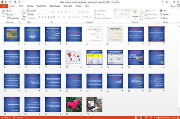Switch to the ANIMATIONS tab
This screenshot has height=119, width=180.
click(x=55, y=6)
